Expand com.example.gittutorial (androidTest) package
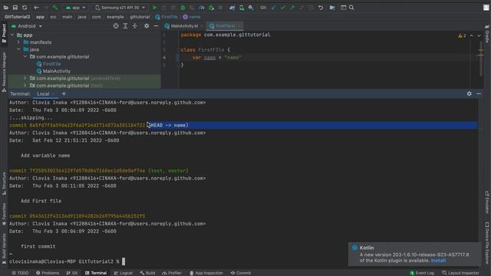 pyautogui.click(x=25, y=78)
